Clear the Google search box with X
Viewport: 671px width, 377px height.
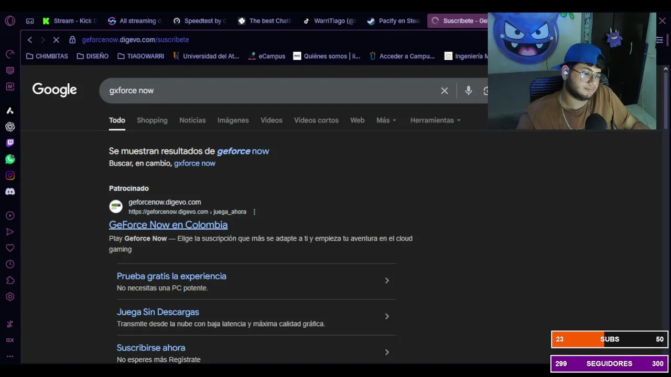tap(445, 91)
